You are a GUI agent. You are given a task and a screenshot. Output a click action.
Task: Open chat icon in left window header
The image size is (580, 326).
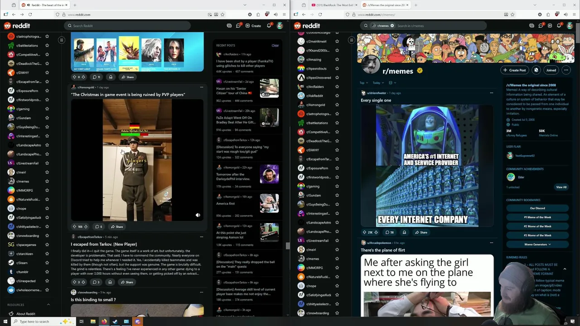[238, 26]
